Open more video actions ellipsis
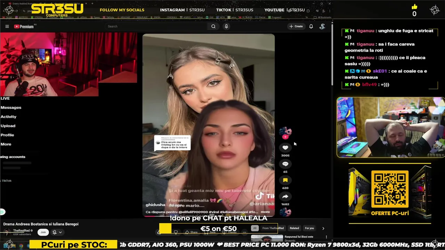The height and width of the screenshot is (250, 445). pyautogui.click(x=244, y=232)
